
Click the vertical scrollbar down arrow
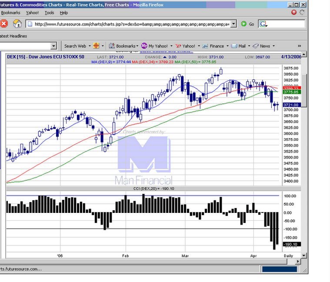pos(303,255)
